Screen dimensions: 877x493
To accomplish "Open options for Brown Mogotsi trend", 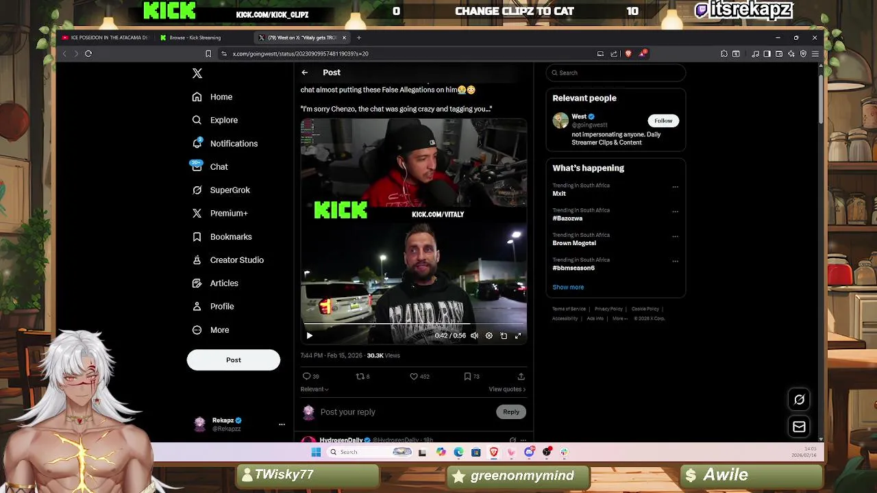I will pos(675,236).
